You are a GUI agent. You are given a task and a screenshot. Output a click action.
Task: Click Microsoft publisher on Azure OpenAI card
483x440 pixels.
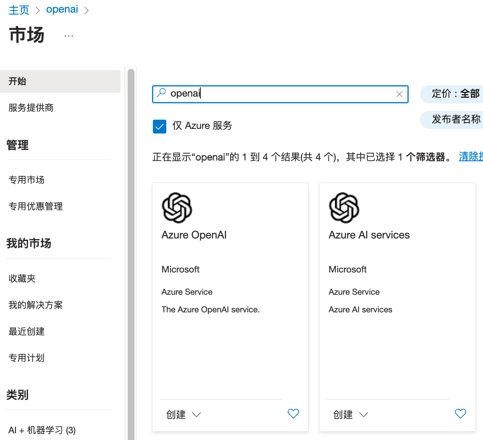[x=181, y=270]
